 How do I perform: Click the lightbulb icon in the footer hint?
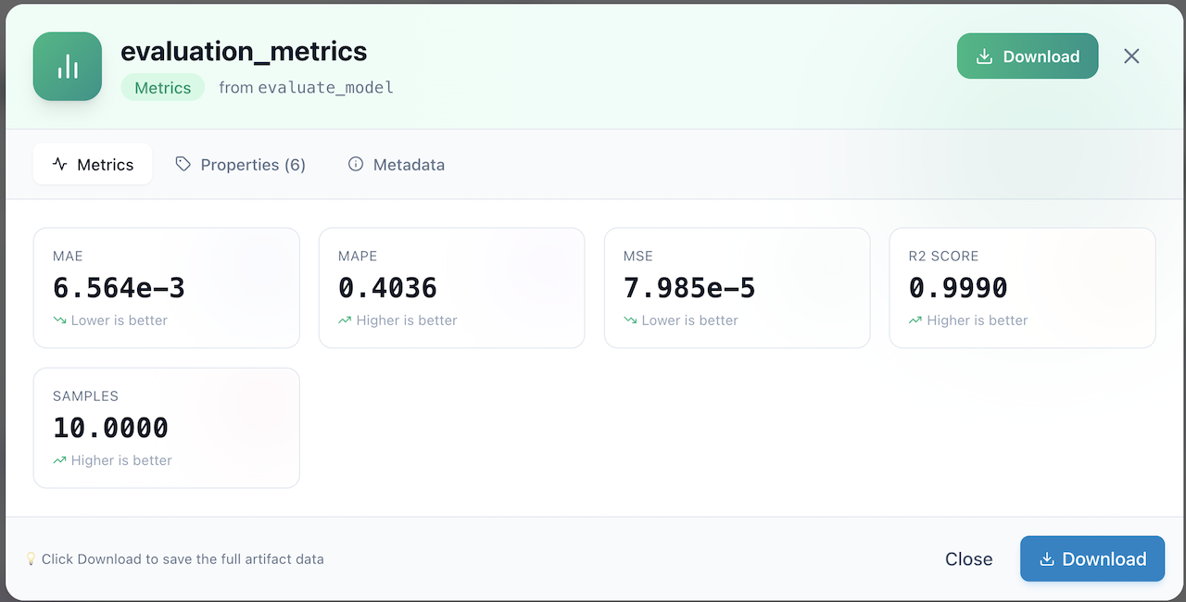(32, 558)
